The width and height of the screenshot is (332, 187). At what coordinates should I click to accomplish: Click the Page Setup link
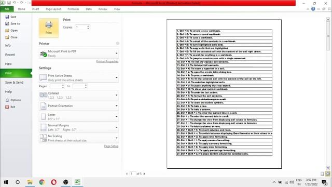coord(111,146)
